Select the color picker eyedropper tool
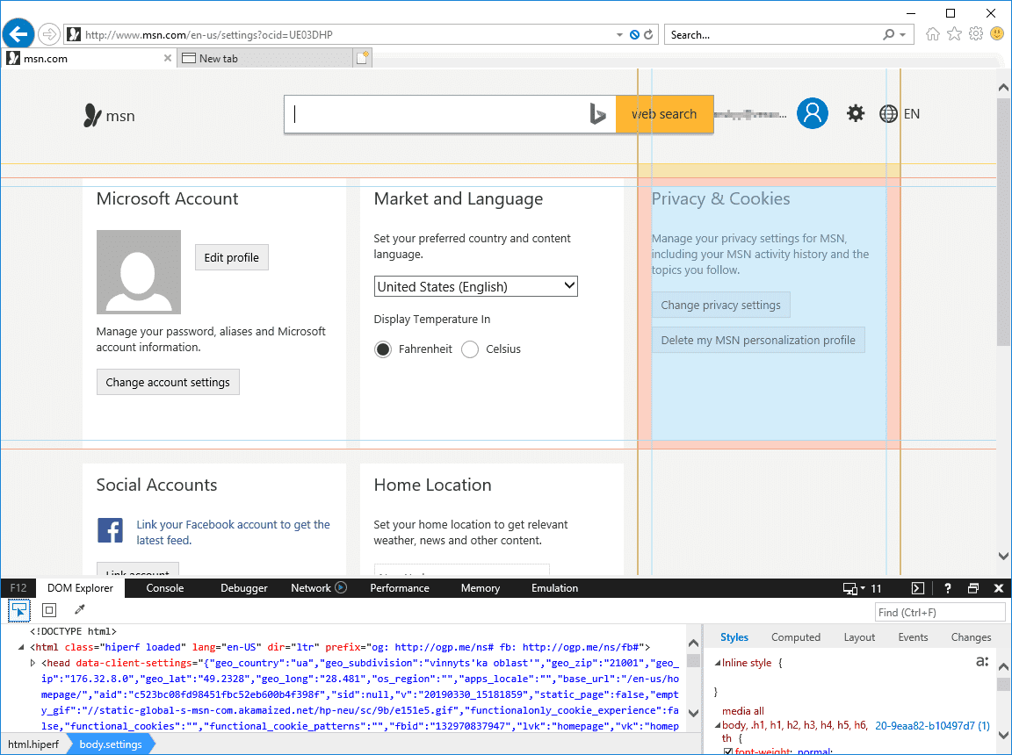The width and height of the screenshot is (1012, 755). click(79, 609)
